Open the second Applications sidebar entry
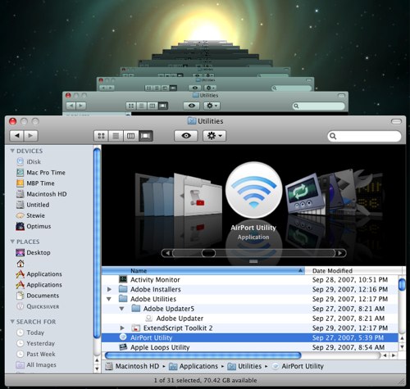The image size is (410, 389). pos(39,285)
